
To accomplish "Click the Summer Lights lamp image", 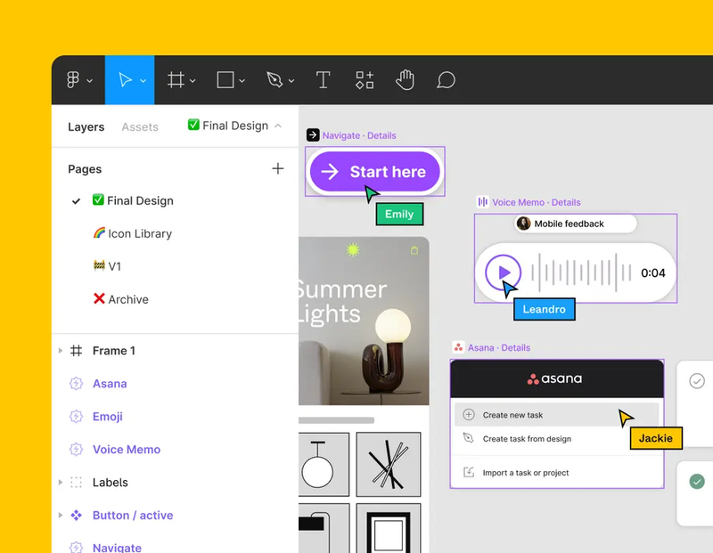I will (364, 321).
